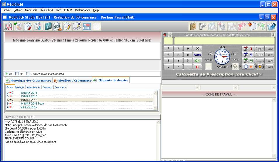Open the Fichier menu
The image size is (279, 162).
tap(7, 10)
